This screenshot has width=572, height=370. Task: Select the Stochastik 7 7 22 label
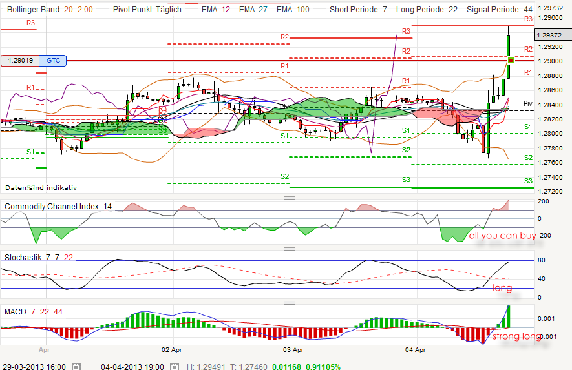click(x=39, y=258)
